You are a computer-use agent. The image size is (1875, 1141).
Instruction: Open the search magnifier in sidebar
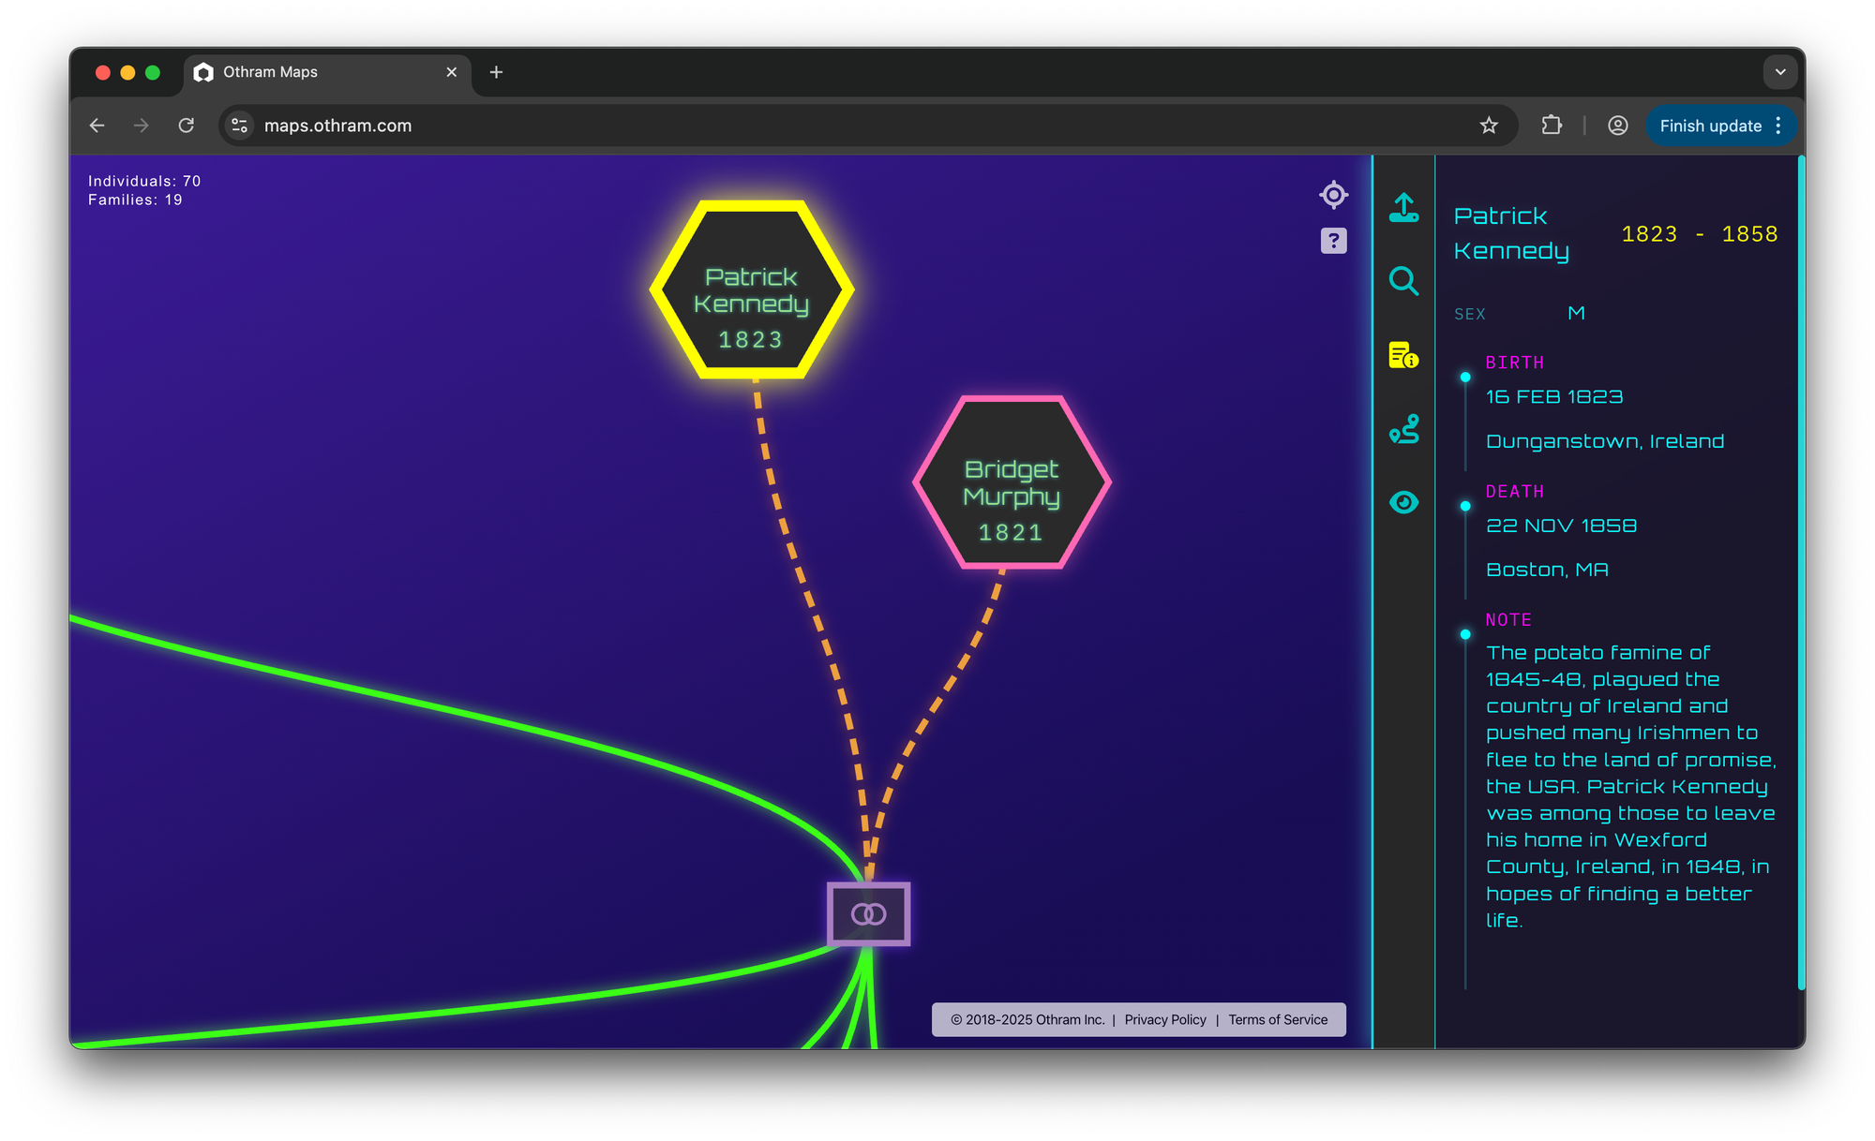(x=1403, y=280)
